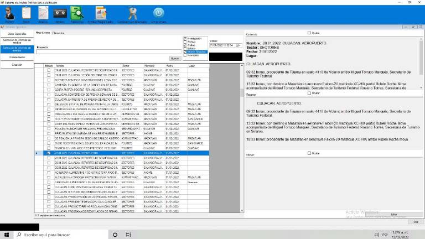Viewport: 425px width, 239px height.
Task: Open Windows Task View in taskbar
Action: 131,235
